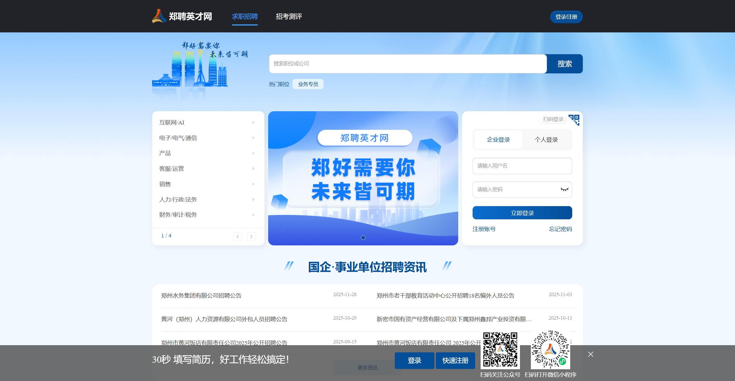Go to next category page arrow

251,237
